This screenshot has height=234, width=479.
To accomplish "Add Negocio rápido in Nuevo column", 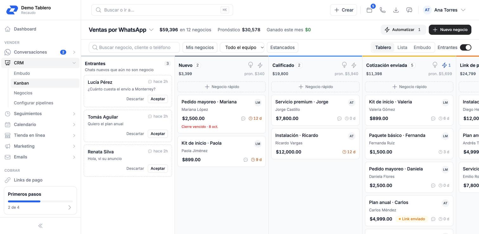I will point(221,87).
